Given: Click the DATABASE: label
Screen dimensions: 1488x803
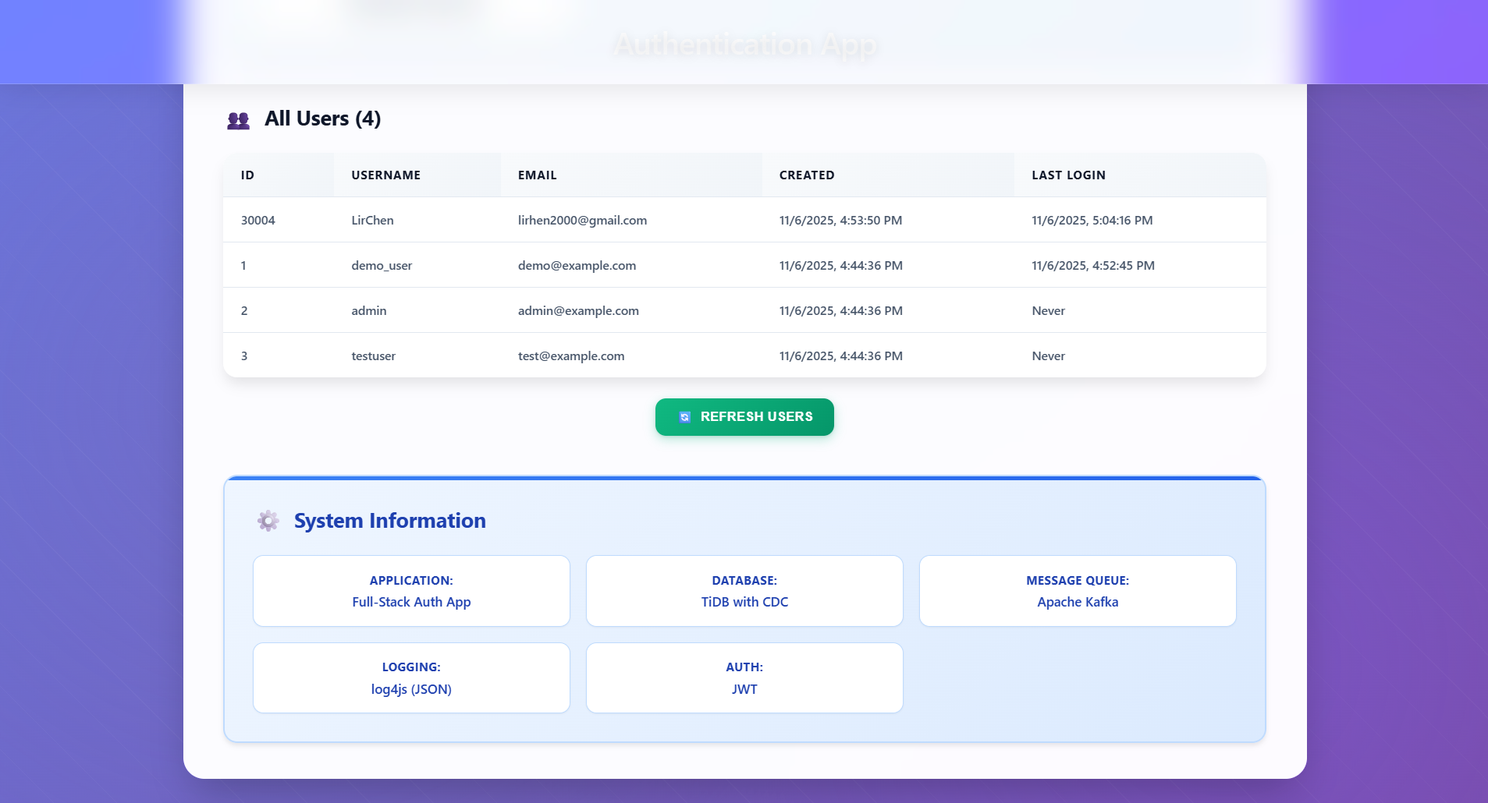Looking at the screenshot, I should point(744,581).
